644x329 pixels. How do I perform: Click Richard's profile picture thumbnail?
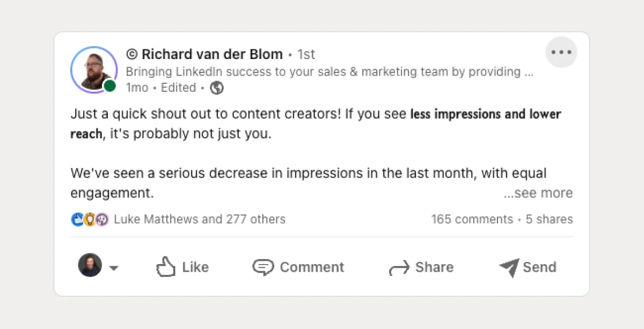pyautogui.click(x=94, y=70)
